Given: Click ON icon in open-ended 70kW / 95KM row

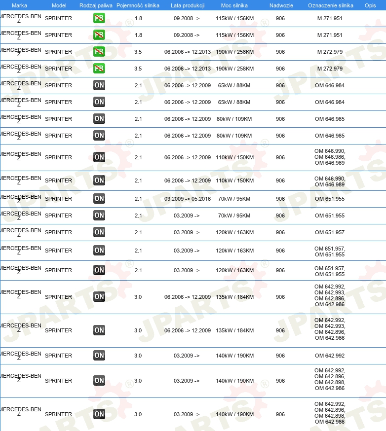Looking at the screenshot, I should tap(99, 215).
